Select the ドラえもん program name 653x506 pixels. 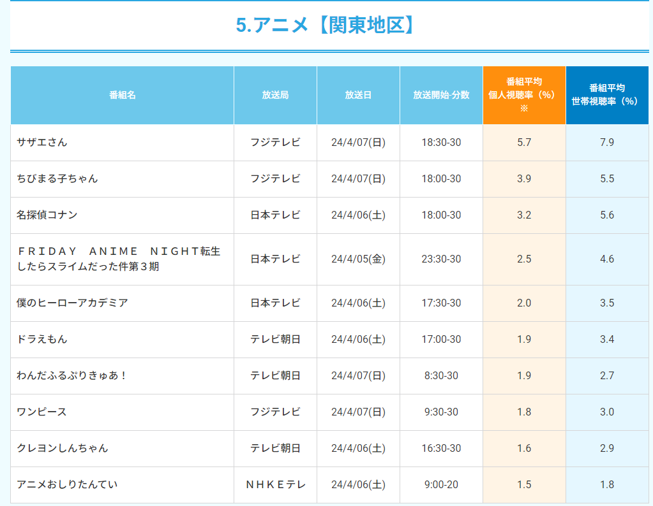(42, 339)
